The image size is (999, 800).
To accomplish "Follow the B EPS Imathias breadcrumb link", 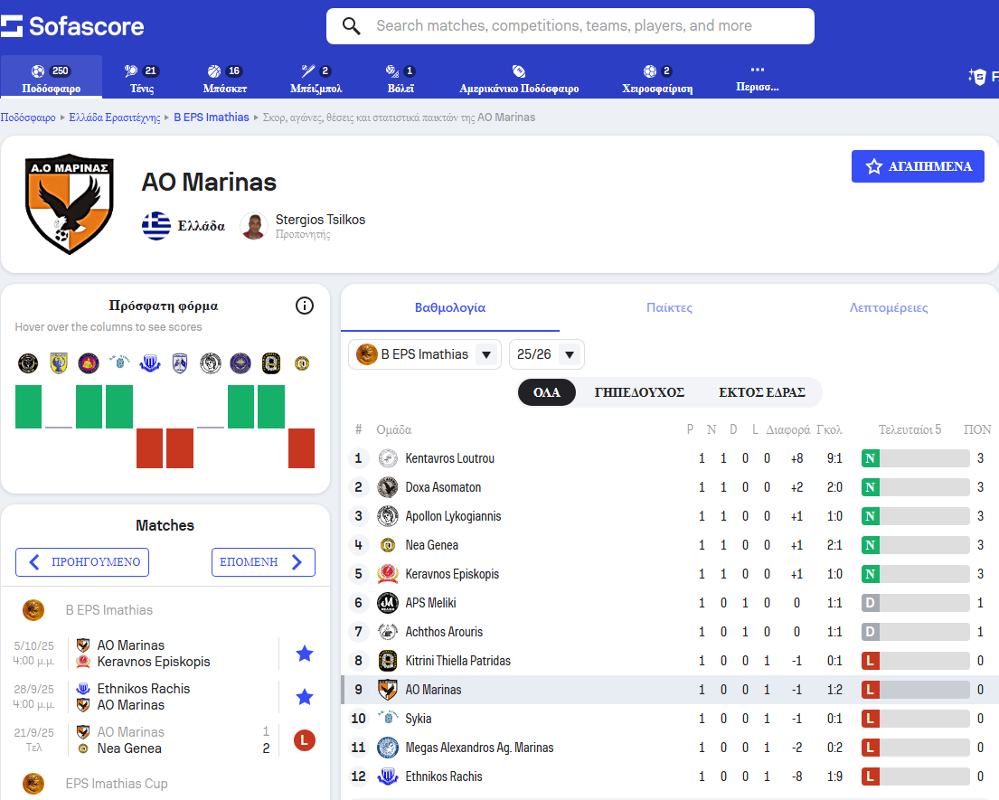I will (212, 118).
